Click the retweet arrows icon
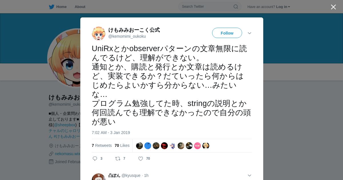This screenshot has height=180, width=343. tap(117, 159)
